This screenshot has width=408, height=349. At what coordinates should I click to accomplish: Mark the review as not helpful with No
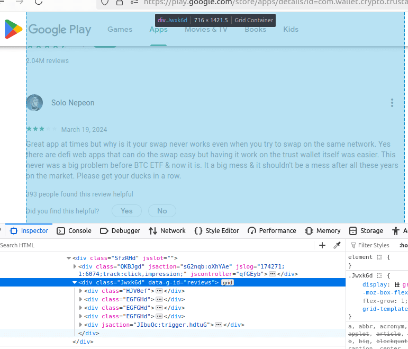(x=162, y=211)
